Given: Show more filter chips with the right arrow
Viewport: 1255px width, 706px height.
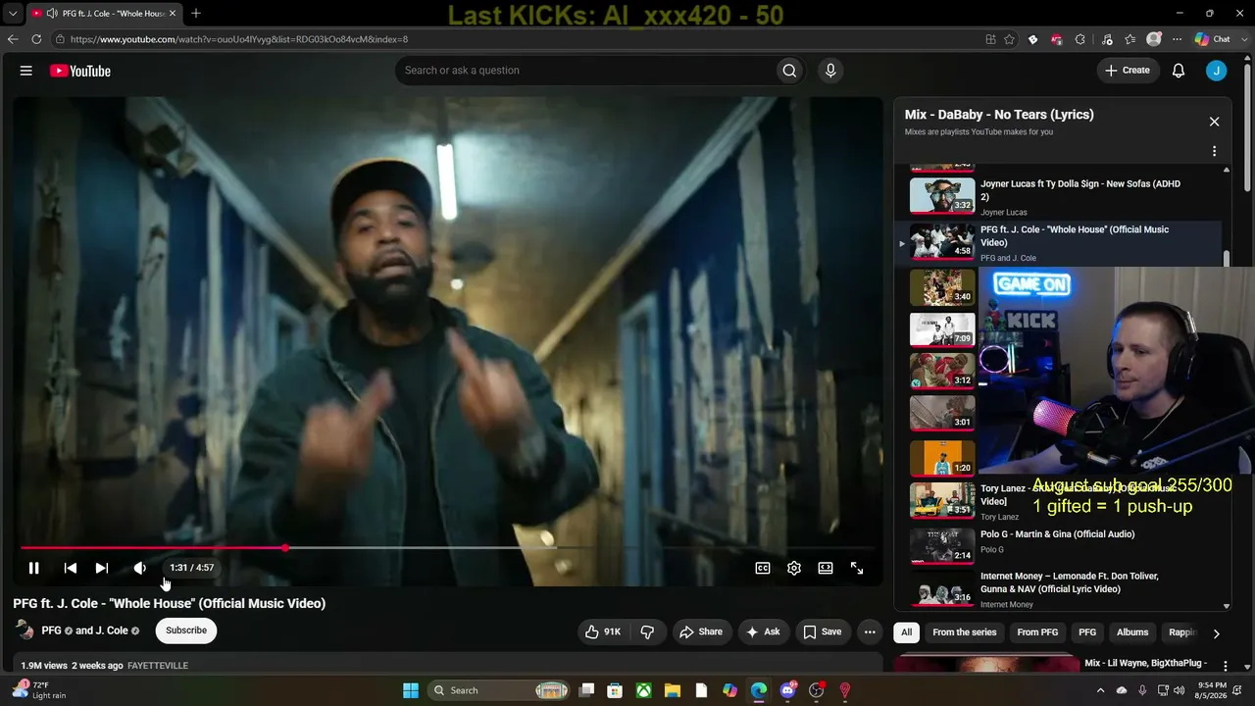Looking at the screenshot, I should (x=1216, y=633).
